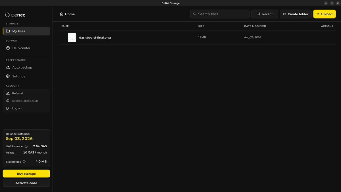This screenshot has height=192, width=341.
Task: Go to Home breadcrumb
Action: 70,14
